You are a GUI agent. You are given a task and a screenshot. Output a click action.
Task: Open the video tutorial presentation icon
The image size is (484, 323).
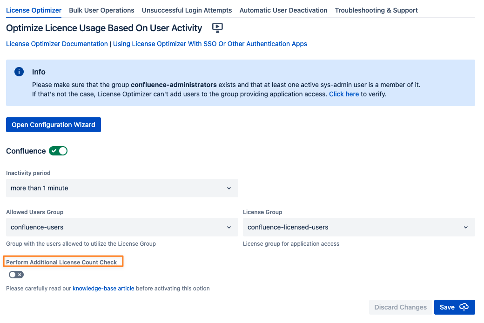pos(217,28)
